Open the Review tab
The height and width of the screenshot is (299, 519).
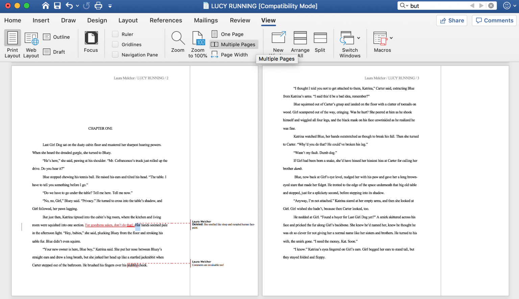pos(240,20)
